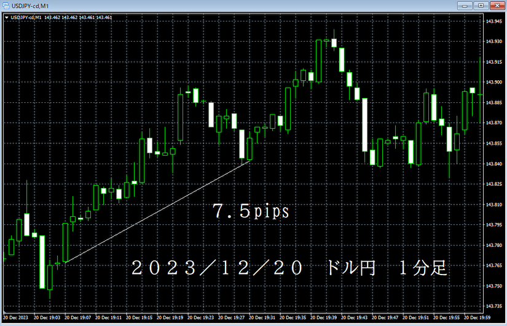Image resolution: width=507 pixels, height=326 pixels.
Task: Click price level 143.795 on the scale
Action: (x=494, y=225)
